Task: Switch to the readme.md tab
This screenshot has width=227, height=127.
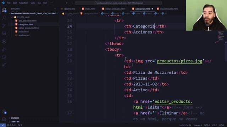Action: 68,9
